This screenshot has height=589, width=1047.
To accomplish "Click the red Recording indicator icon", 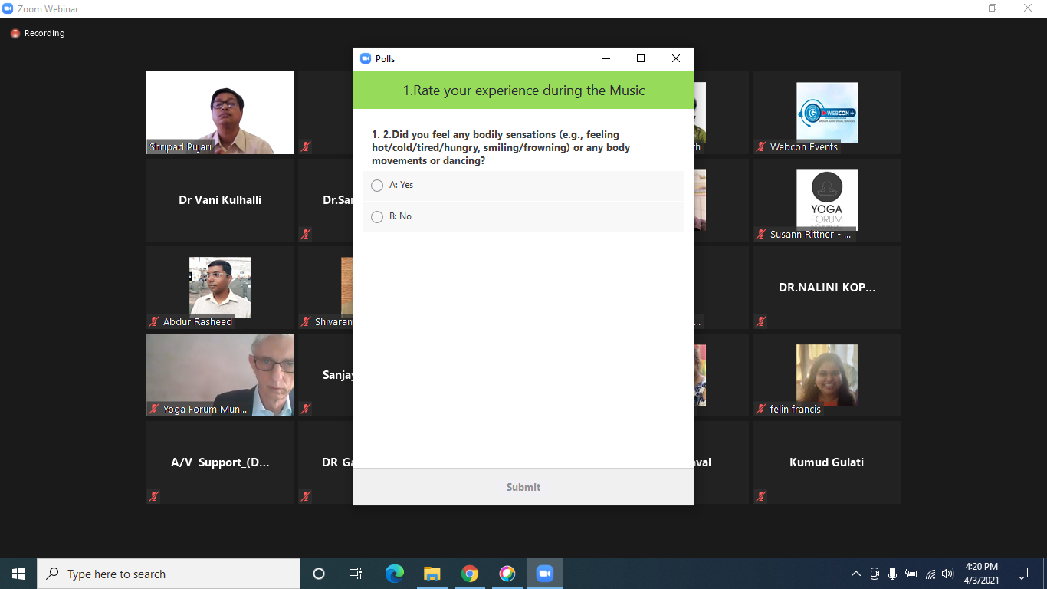I will (15, 34).
